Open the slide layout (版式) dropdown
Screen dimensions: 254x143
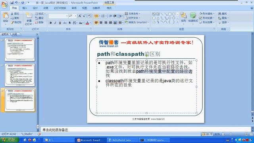[40, 14]
